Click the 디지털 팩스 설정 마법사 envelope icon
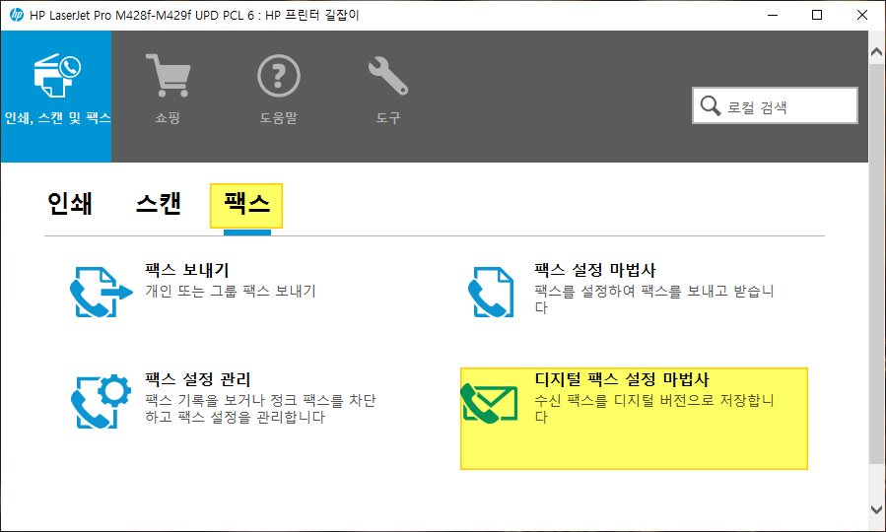886x532 pixels. (490, 403)
